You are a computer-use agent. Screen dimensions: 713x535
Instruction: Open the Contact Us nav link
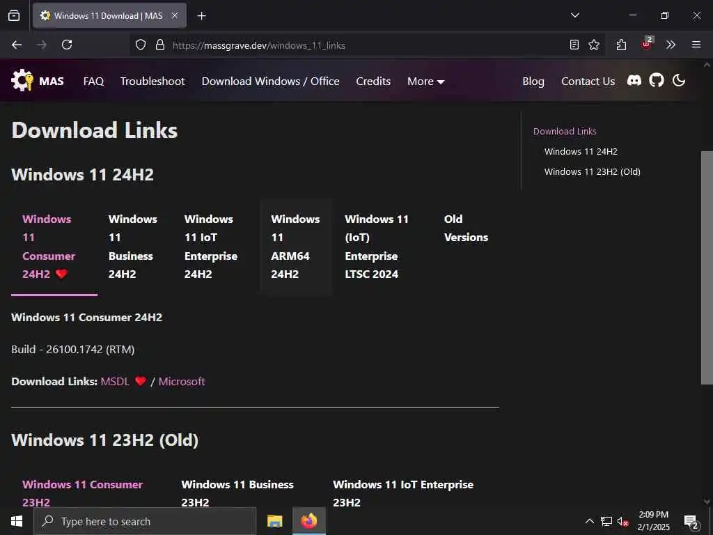[x=588, y=81]
